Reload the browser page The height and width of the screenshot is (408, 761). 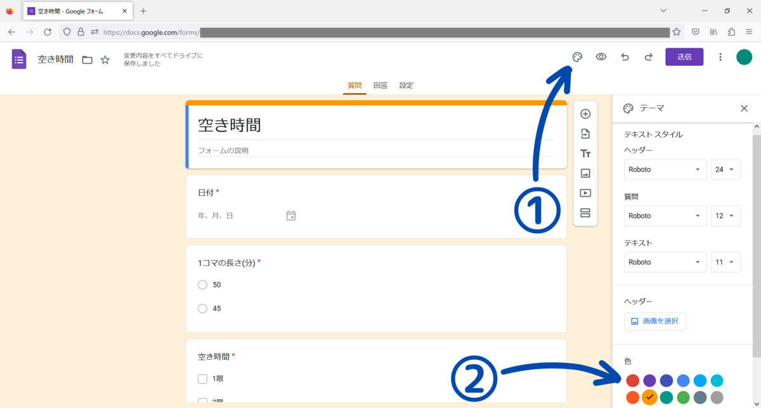coord(48,32)
